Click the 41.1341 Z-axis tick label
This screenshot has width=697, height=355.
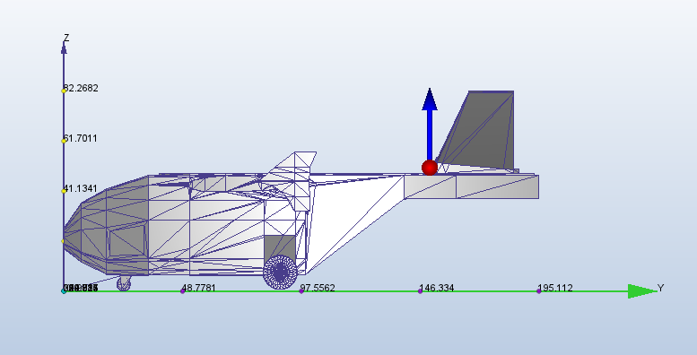[80, 188]
